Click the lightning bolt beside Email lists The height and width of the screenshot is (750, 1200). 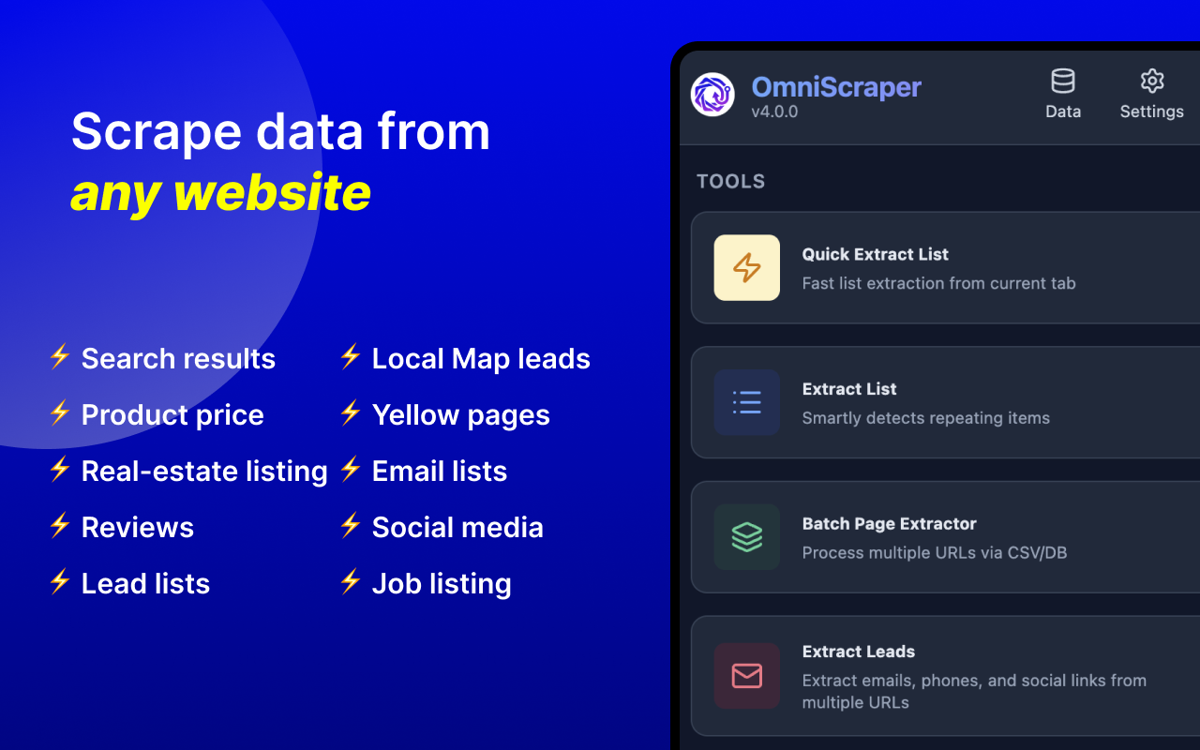tap(351, 470)
